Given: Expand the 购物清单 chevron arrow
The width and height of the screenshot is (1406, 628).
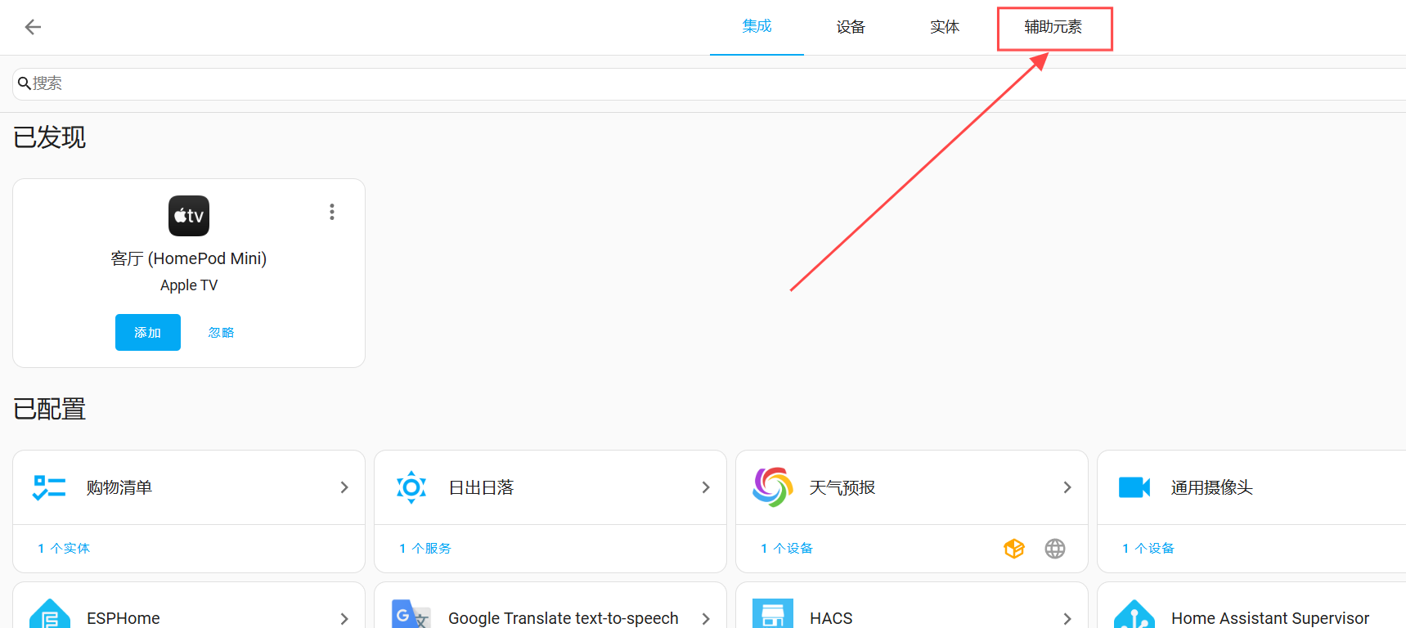Looking at the screenshot, I should (344, 487).
